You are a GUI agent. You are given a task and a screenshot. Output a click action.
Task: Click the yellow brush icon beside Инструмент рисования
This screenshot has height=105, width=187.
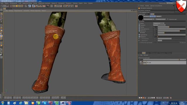(x=139, y=8)
